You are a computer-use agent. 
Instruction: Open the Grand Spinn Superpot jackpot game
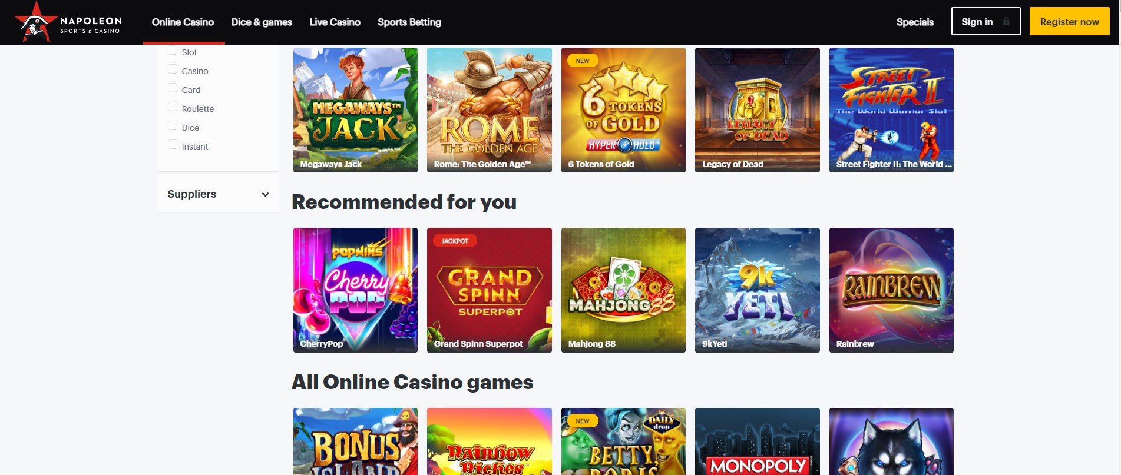(490, 290)
